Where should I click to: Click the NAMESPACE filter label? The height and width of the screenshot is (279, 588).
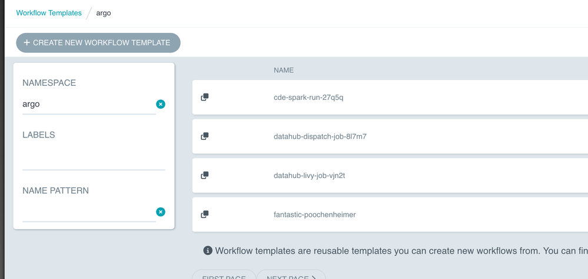(49, 83)
